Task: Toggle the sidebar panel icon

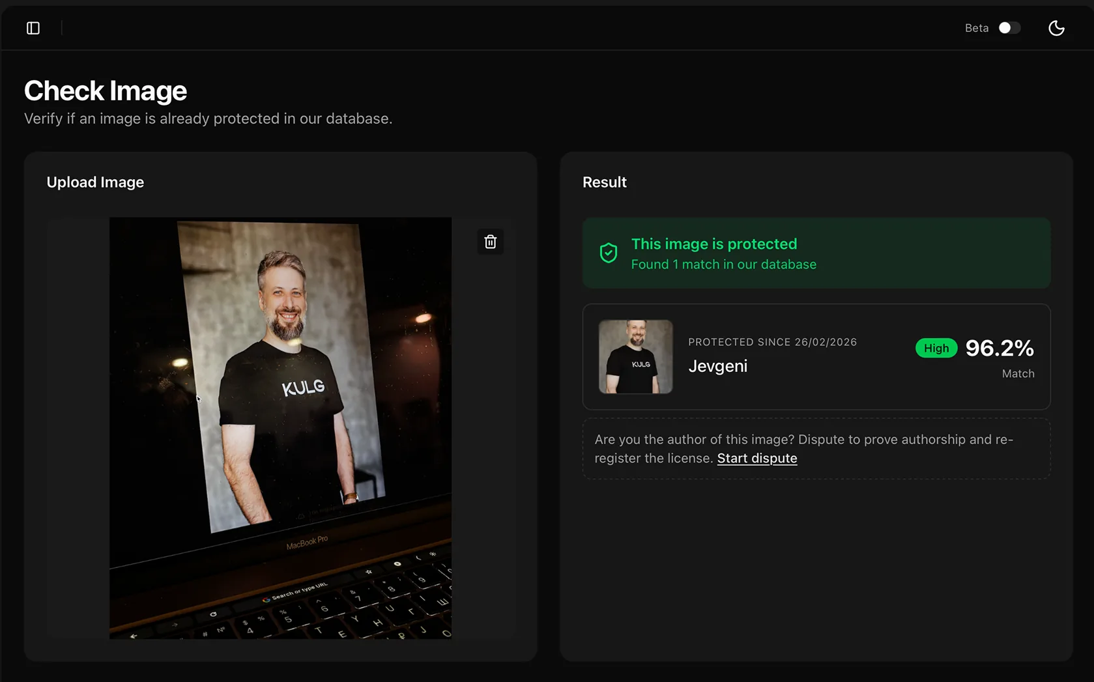Action: click(x=33, y=28)
